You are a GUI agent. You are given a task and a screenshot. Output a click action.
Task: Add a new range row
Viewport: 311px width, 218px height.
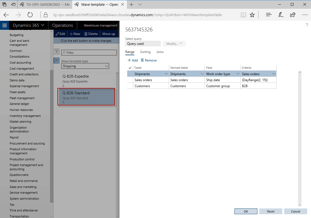pos(133,60)
